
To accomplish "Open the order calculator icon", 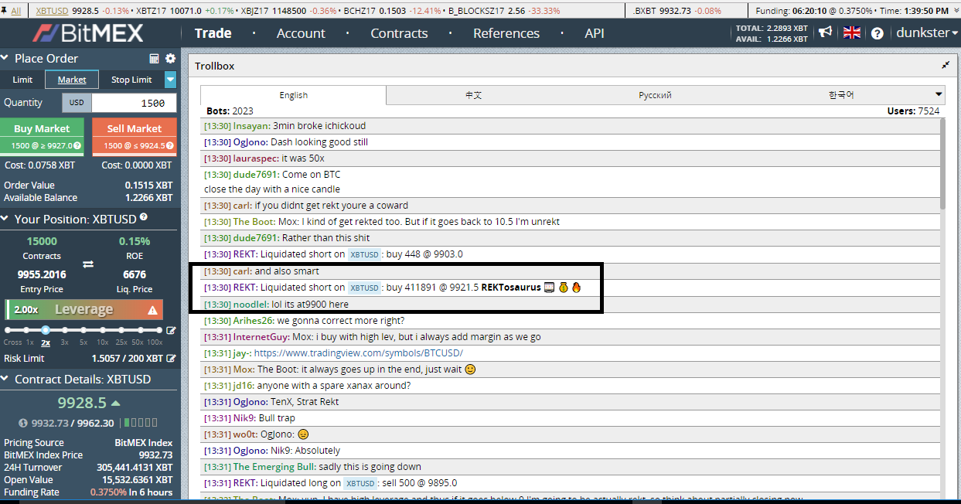I will coord(155,59).
